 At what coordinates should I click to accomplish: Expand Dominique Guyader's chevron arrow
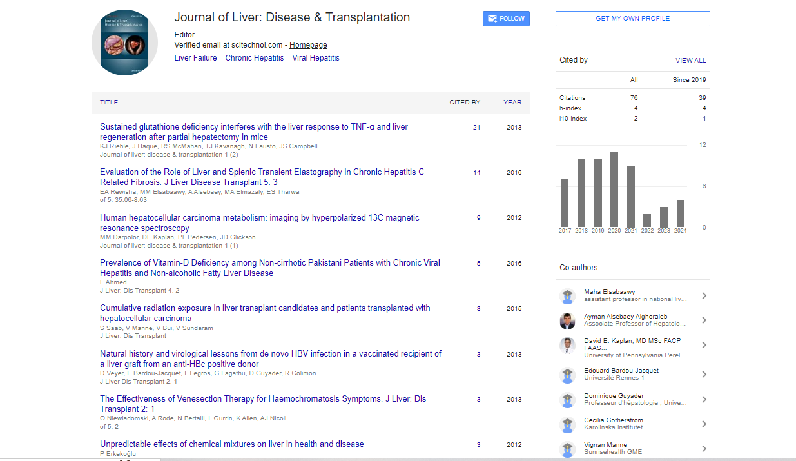pos(704,399)
